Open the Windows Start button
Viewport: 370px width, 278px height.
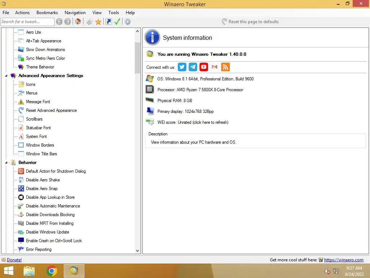[9, 271]
